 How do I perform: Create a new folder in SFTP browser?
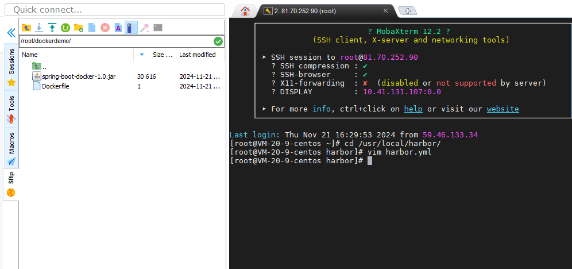79,28
